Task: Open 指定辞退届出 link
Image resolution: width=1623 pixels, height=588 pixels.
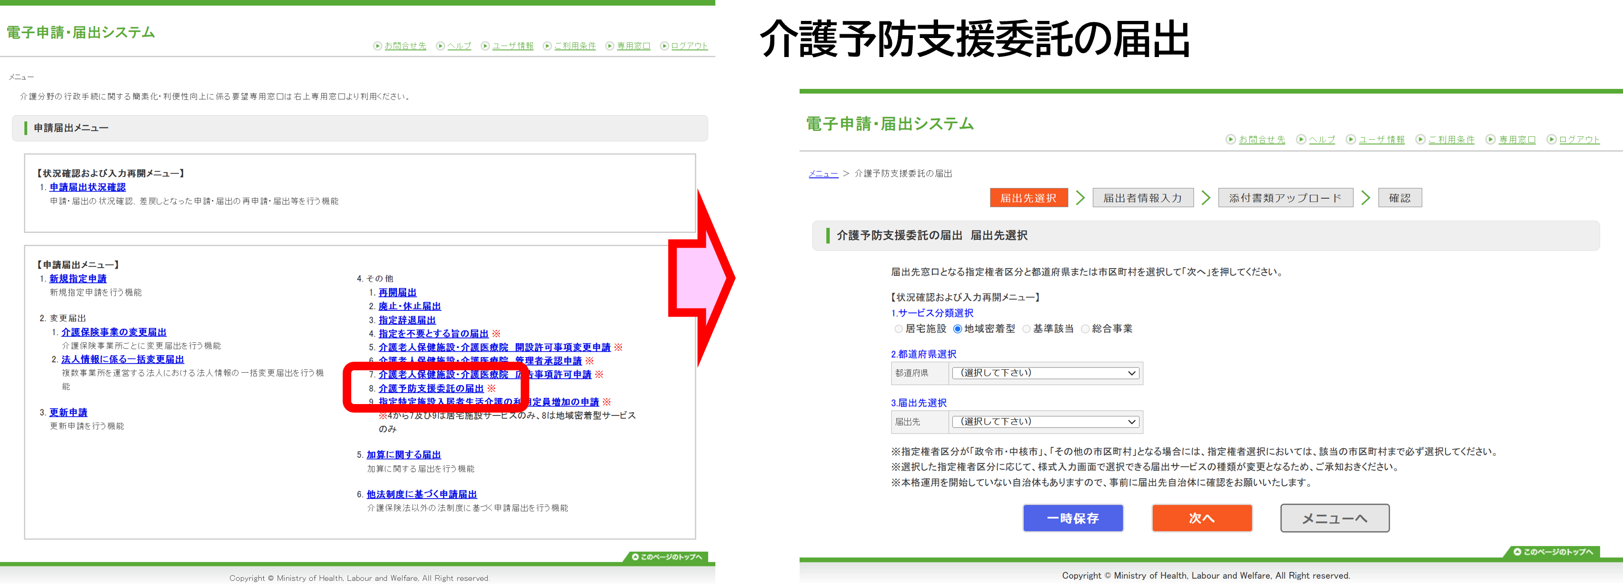Action: 407,320
